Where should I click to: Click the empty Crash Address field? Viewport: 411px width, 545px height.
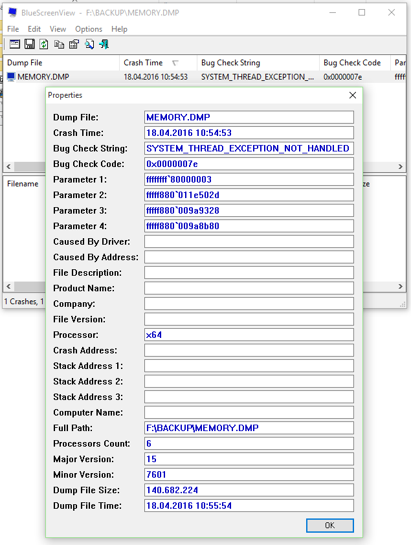[x=249, y=350]
